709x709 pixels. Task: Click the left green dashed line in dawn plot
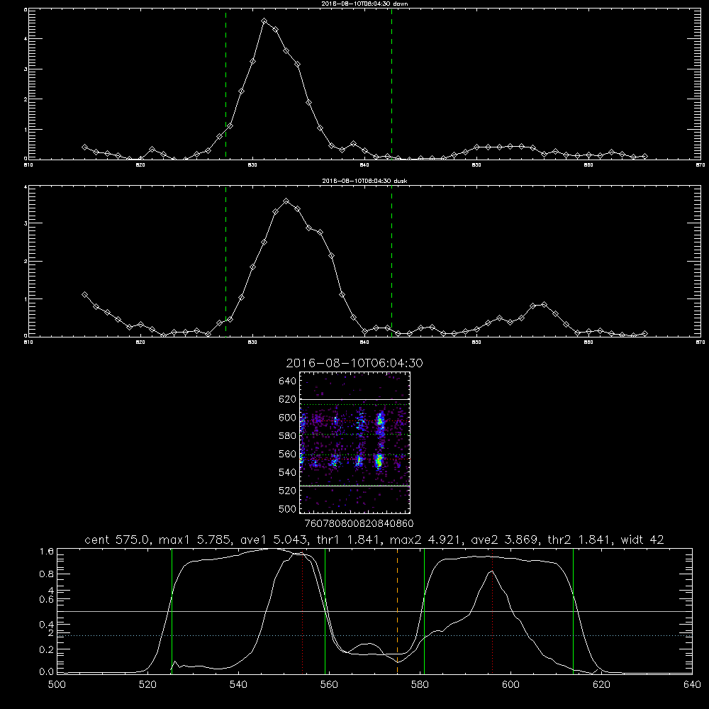(225, 84)
